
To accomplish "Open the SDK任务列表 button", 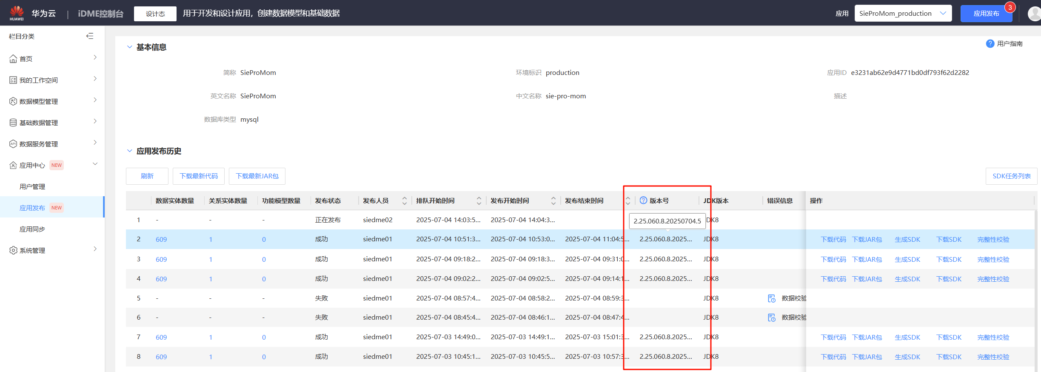I will pyautogui.click(x=1011, y=176).
